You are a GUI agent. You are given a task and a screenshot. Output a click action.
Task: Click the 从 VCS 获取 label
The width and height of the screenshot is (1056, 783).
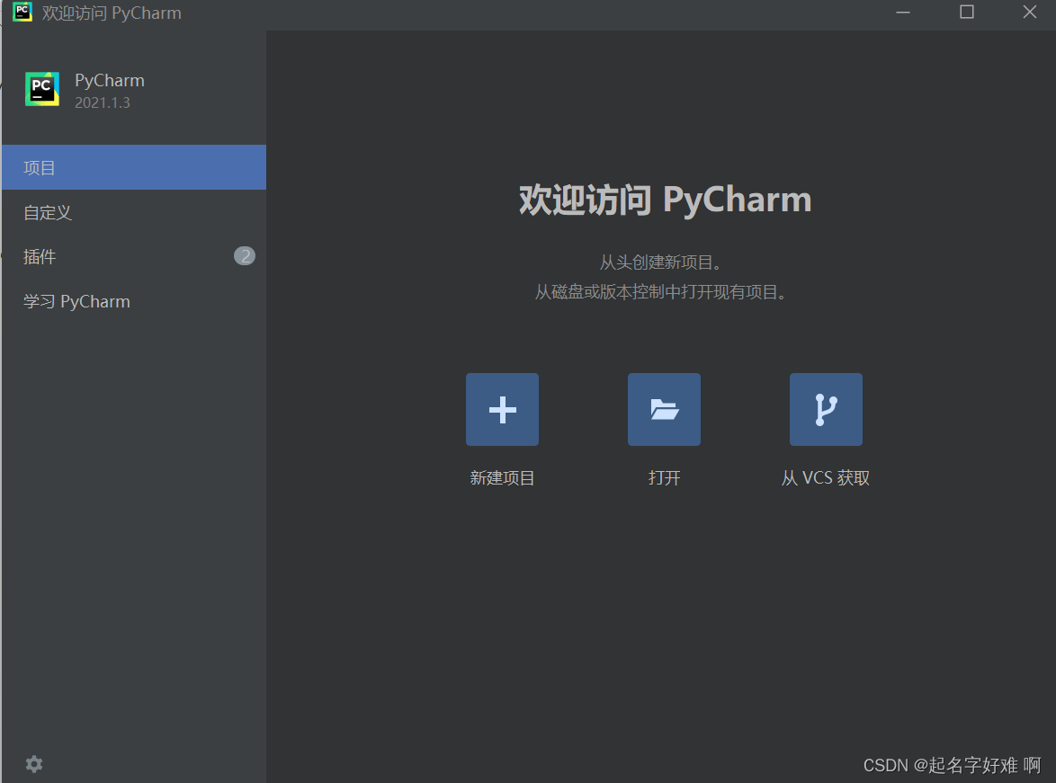pyautogui.click(x=826, y=478)
